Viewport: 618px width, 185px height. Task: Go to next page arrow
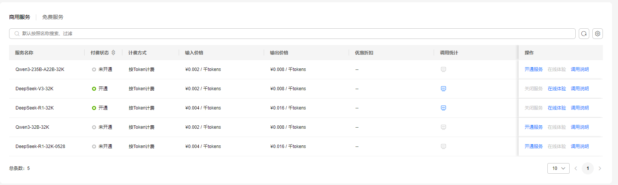599,168
